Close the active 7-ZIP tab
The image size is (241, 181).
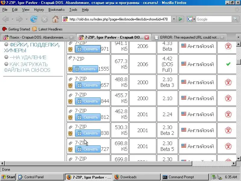pos(147,37)
